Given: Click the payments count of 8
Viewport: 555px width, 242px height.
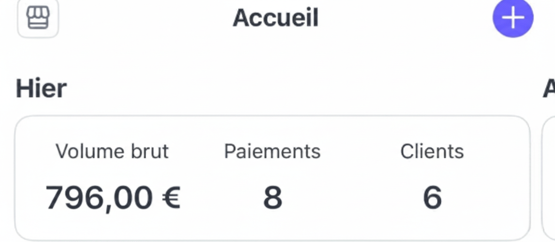Looking at the screenshot, I should [273, 198].
